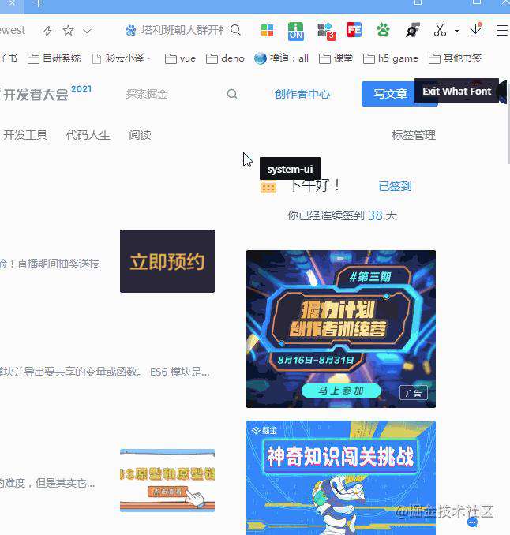Open the colorful four-square apps extension
This screenshot has width=510, height=535.
267,30
